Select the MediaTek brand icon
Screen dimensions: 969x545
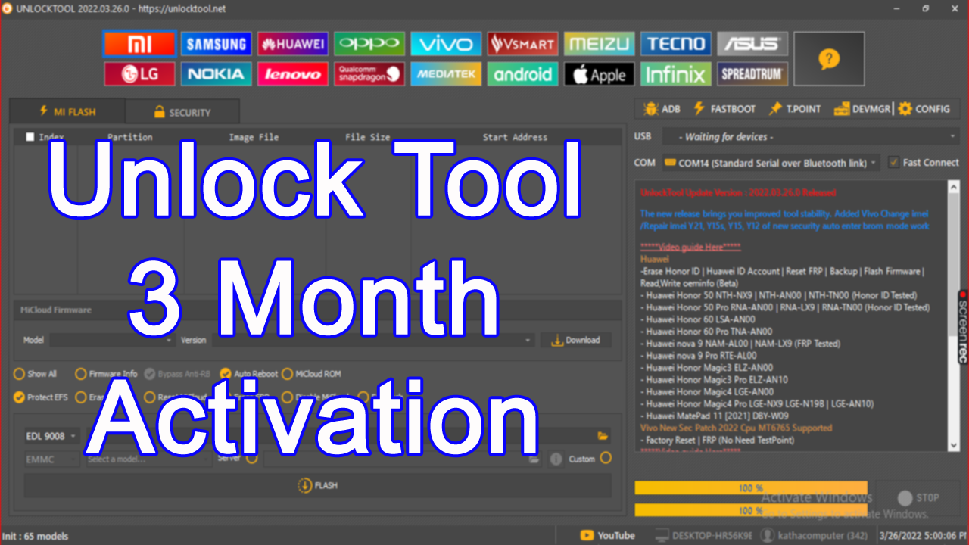pos(446,73)
